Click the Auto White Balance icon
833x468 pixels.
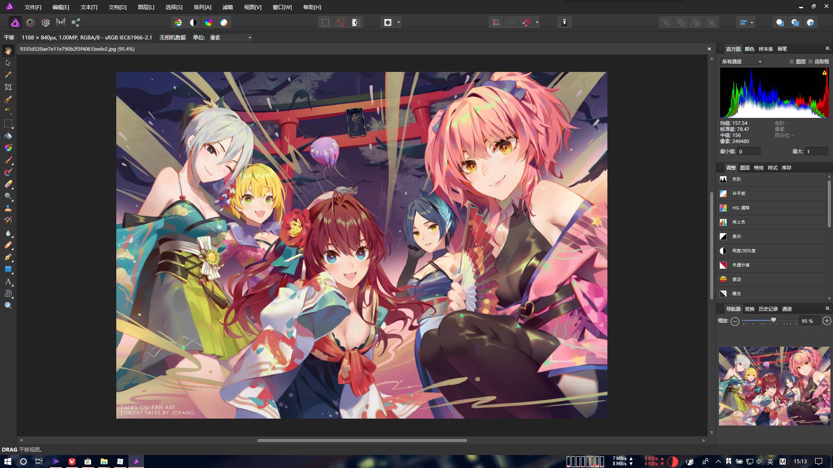224,23
